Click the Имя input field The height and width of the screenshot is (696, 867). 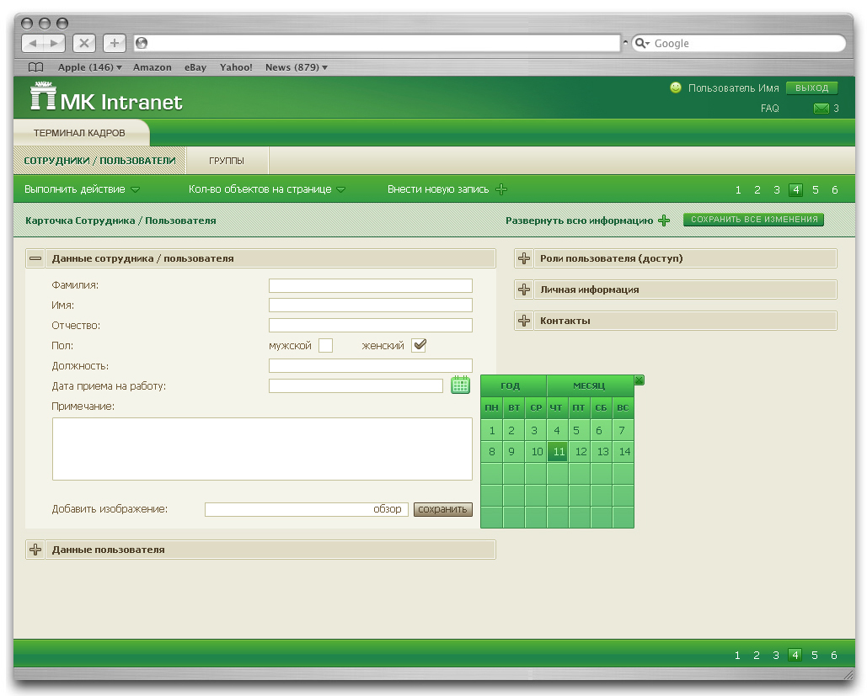pyautogui.click(x=371, y=305)
